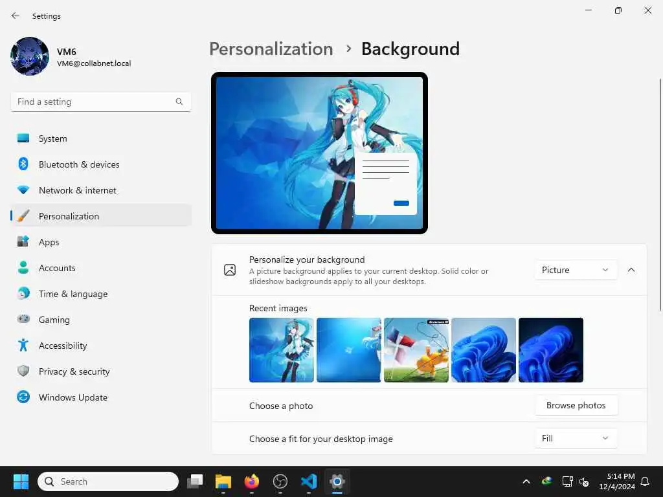The height and width of the screenshot is (497, 663).
Task: Click the settings page vertical scrollbar
Action: (x=660, y=194)
